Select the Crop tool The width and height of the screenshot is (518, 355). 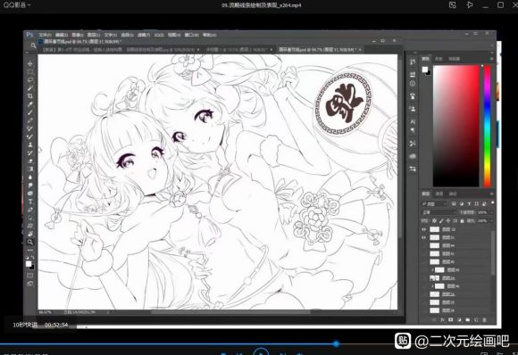coord(30,96)
